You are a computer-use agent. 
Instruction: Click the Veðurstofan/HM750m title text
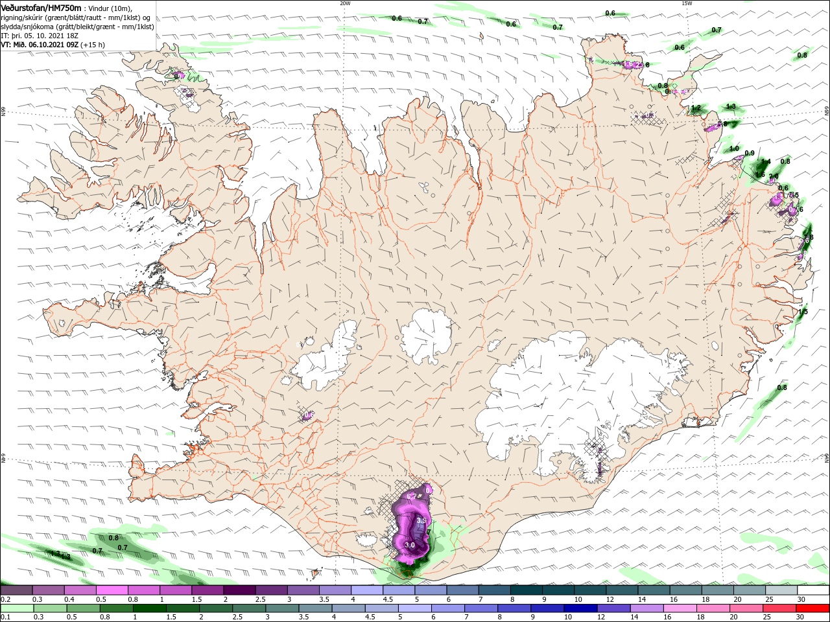click(x=41, y=8)
